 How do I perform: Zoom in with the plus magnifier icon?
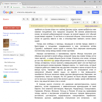pyautogui.click(x=24, y=19)
